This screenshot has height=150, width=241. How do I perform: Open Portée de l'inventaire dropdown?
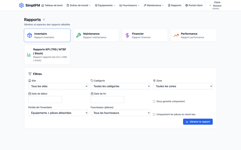58,113
